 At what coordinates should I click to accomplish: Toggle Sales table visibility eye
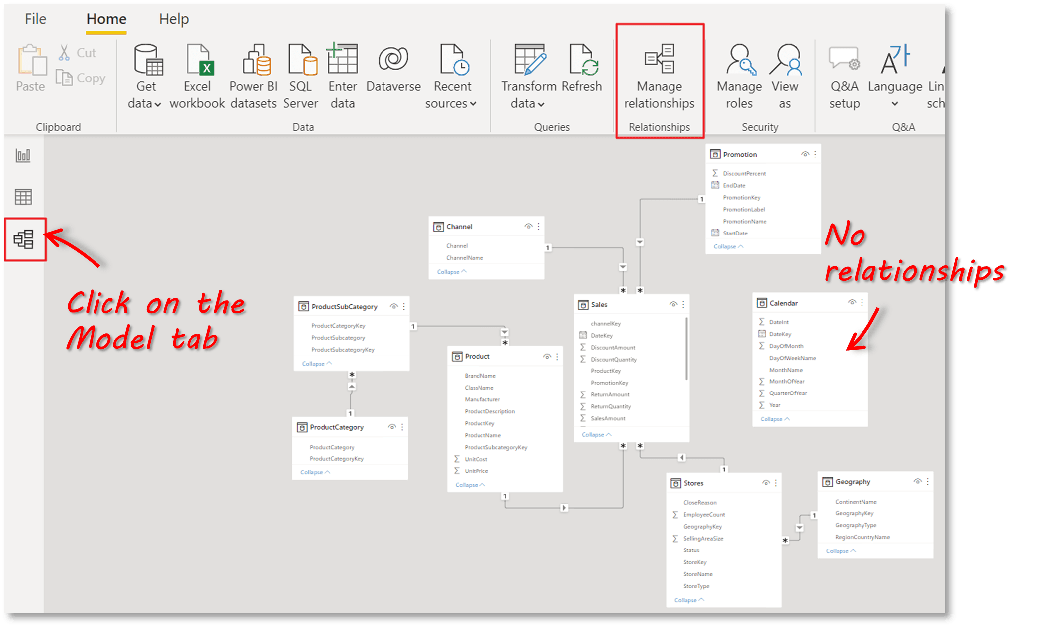pyautogui.click(x=673, y=304)
